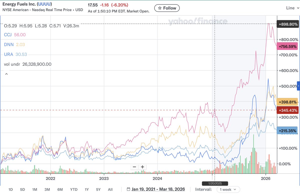Click the calendar icon beside date range
The image size is (300, 194).
pyautogui.click(x=128, y=189)
